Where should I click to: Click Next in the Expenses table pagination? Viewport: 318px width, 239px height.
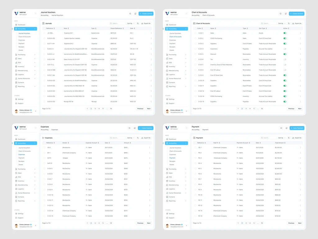point(149,223)
